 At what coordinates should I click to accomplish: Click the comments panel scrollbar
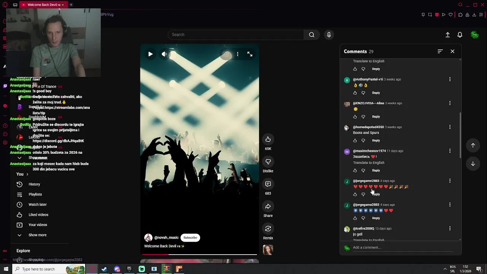point(460,135)
